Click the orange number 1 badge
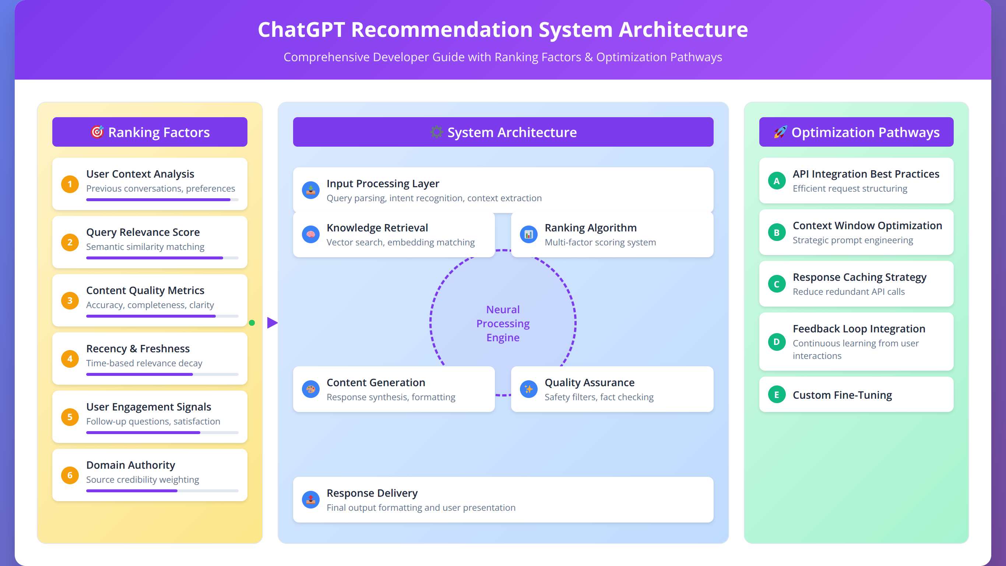1006x566 pixels. [x=70, y=184]
